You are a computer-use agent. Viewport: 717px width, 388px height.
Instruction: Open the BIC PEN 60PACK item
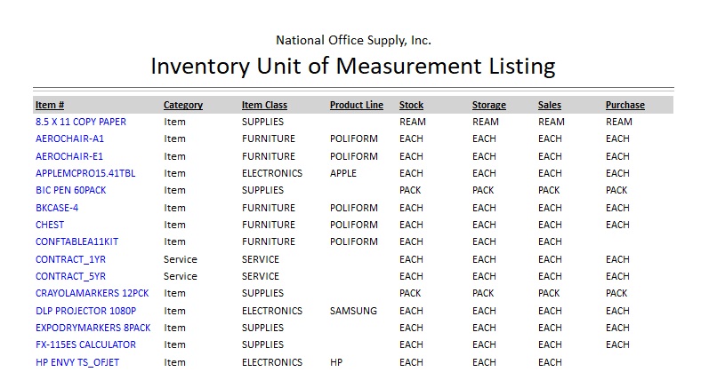click(71, 190)
